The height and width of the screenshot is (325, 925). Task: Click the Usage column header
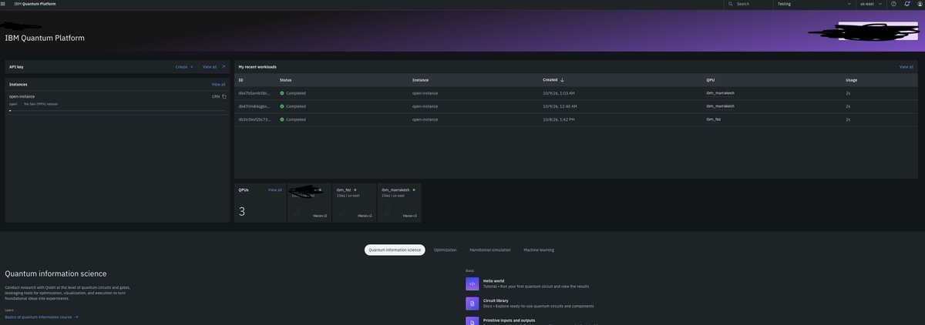tap(851, 80)
